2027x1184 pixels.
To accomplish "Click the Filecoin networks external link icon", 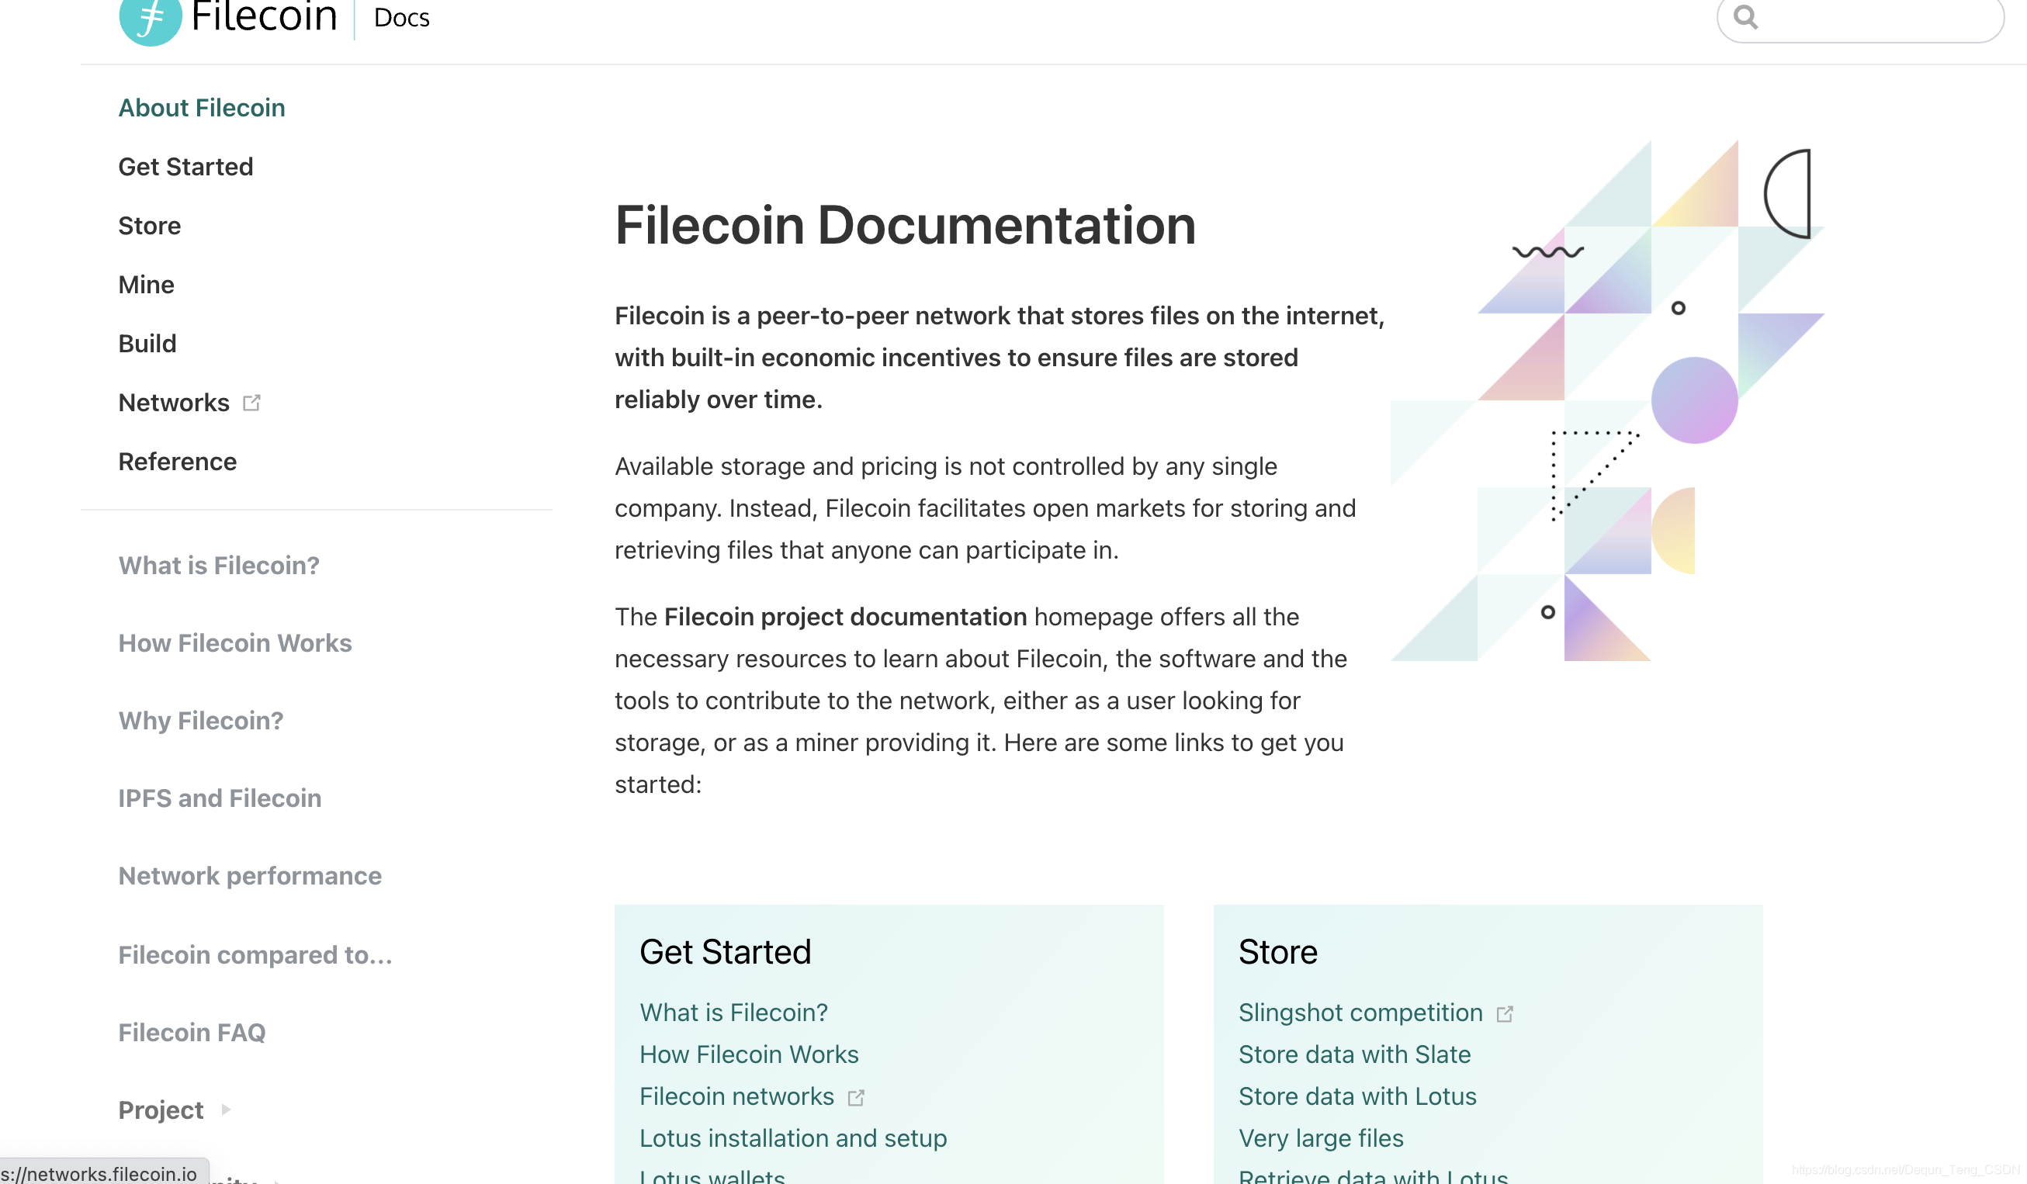I will tap(858, 1096).
